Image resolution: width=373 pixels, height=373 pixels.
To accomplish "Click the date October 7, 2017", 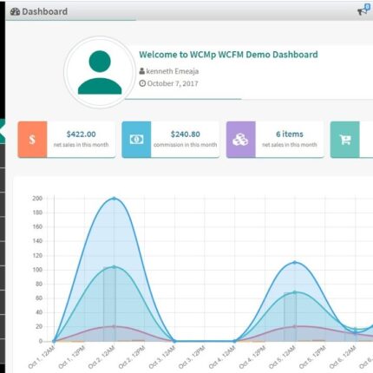I will click(x=173, y=83).
